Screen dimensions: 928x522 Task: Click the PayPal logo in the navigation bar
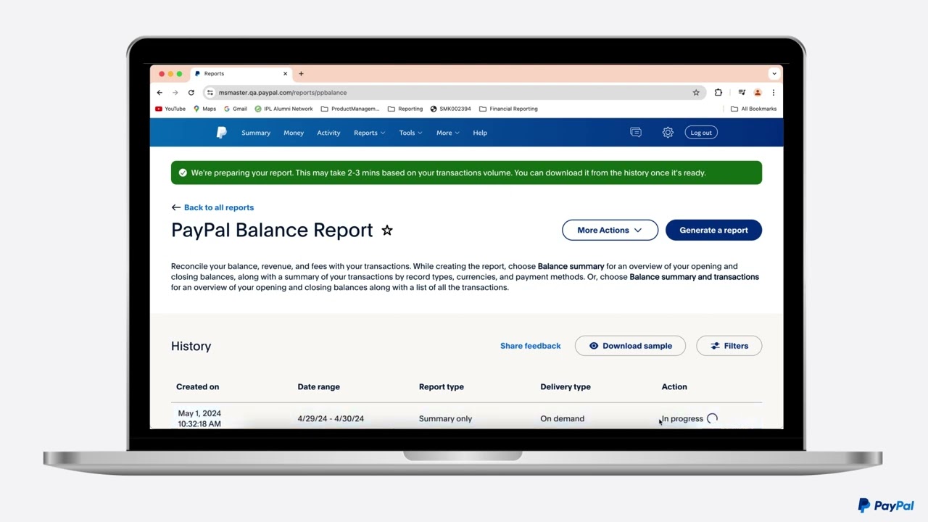point(222,133)
